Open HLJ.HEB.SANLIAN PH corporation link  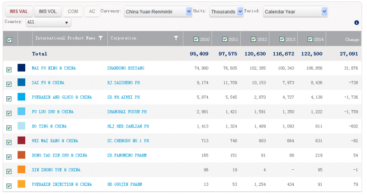coord(128,126)
